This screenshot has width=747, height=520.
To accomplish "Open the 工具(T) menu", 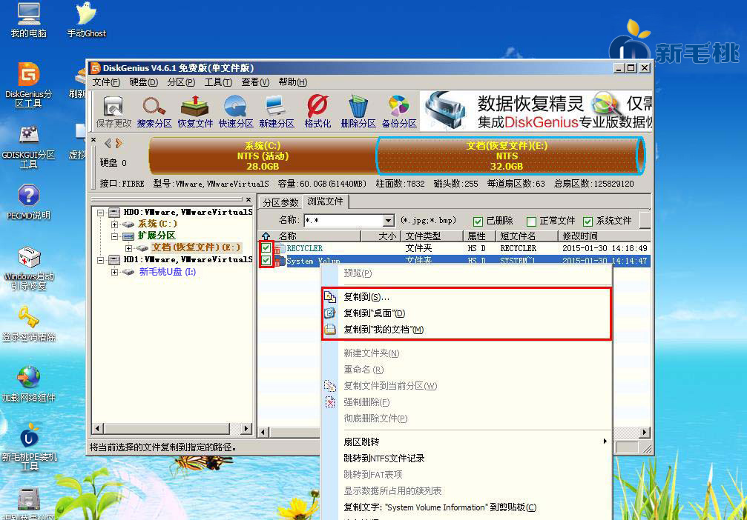I will click(218, 82).
